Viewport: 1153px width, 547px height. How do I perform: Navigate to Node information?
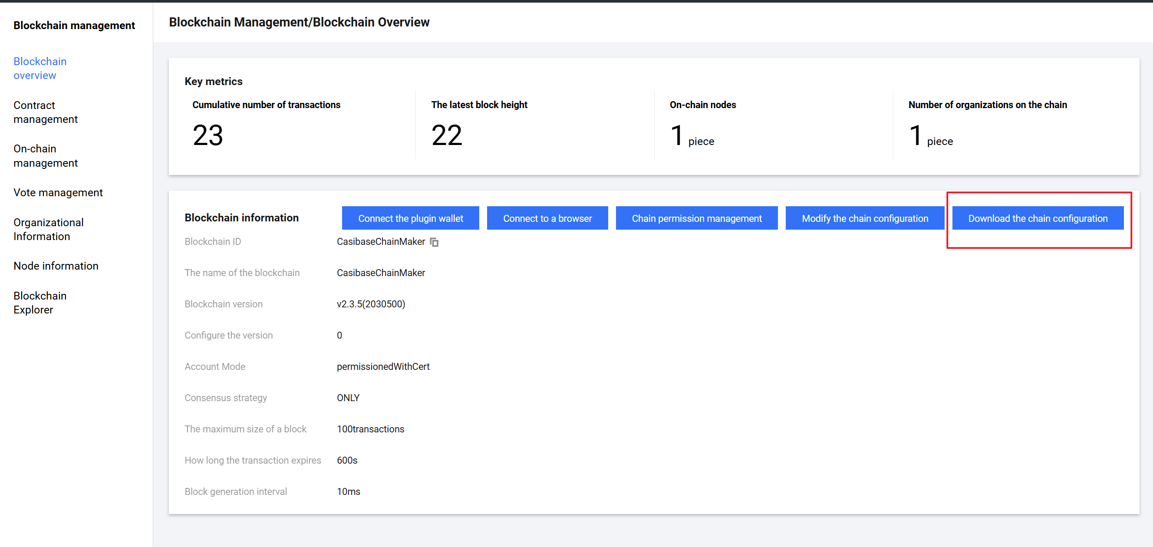click(x=56, y=266)
